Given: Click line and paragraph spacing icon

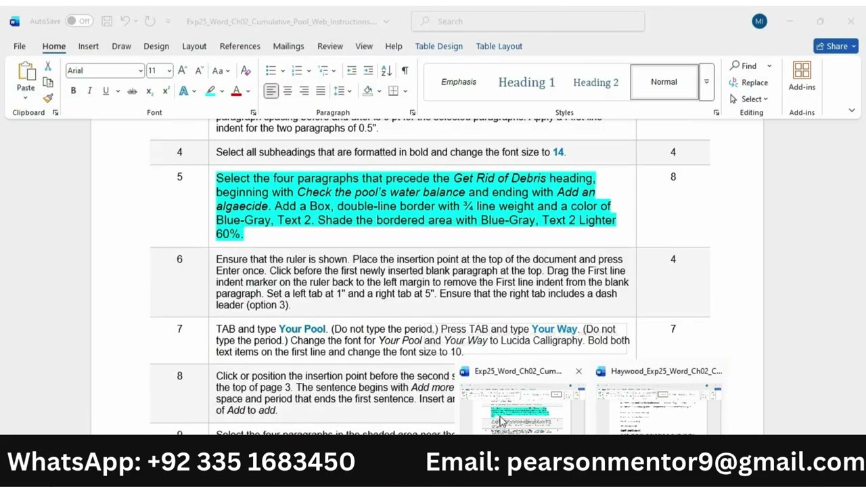Looking at the screenshot, I should (339, 91).
